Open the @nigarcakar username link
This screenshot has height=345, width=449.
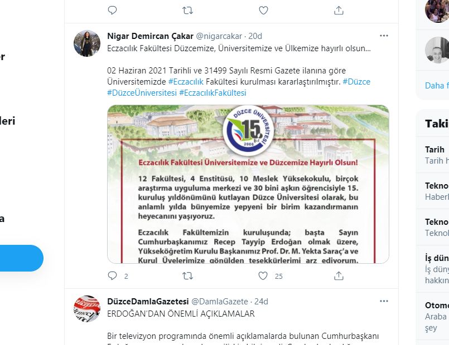[219, 36]
